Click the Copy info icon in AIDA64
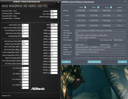The image size is (128, 99). (111, 7)
